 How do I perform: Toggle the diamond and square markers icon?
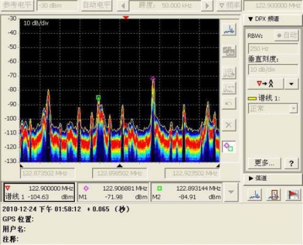(x=229, y=147)
